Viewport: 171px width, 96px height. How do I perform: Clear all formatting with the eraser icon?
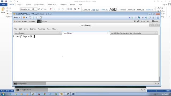(50, 9)
